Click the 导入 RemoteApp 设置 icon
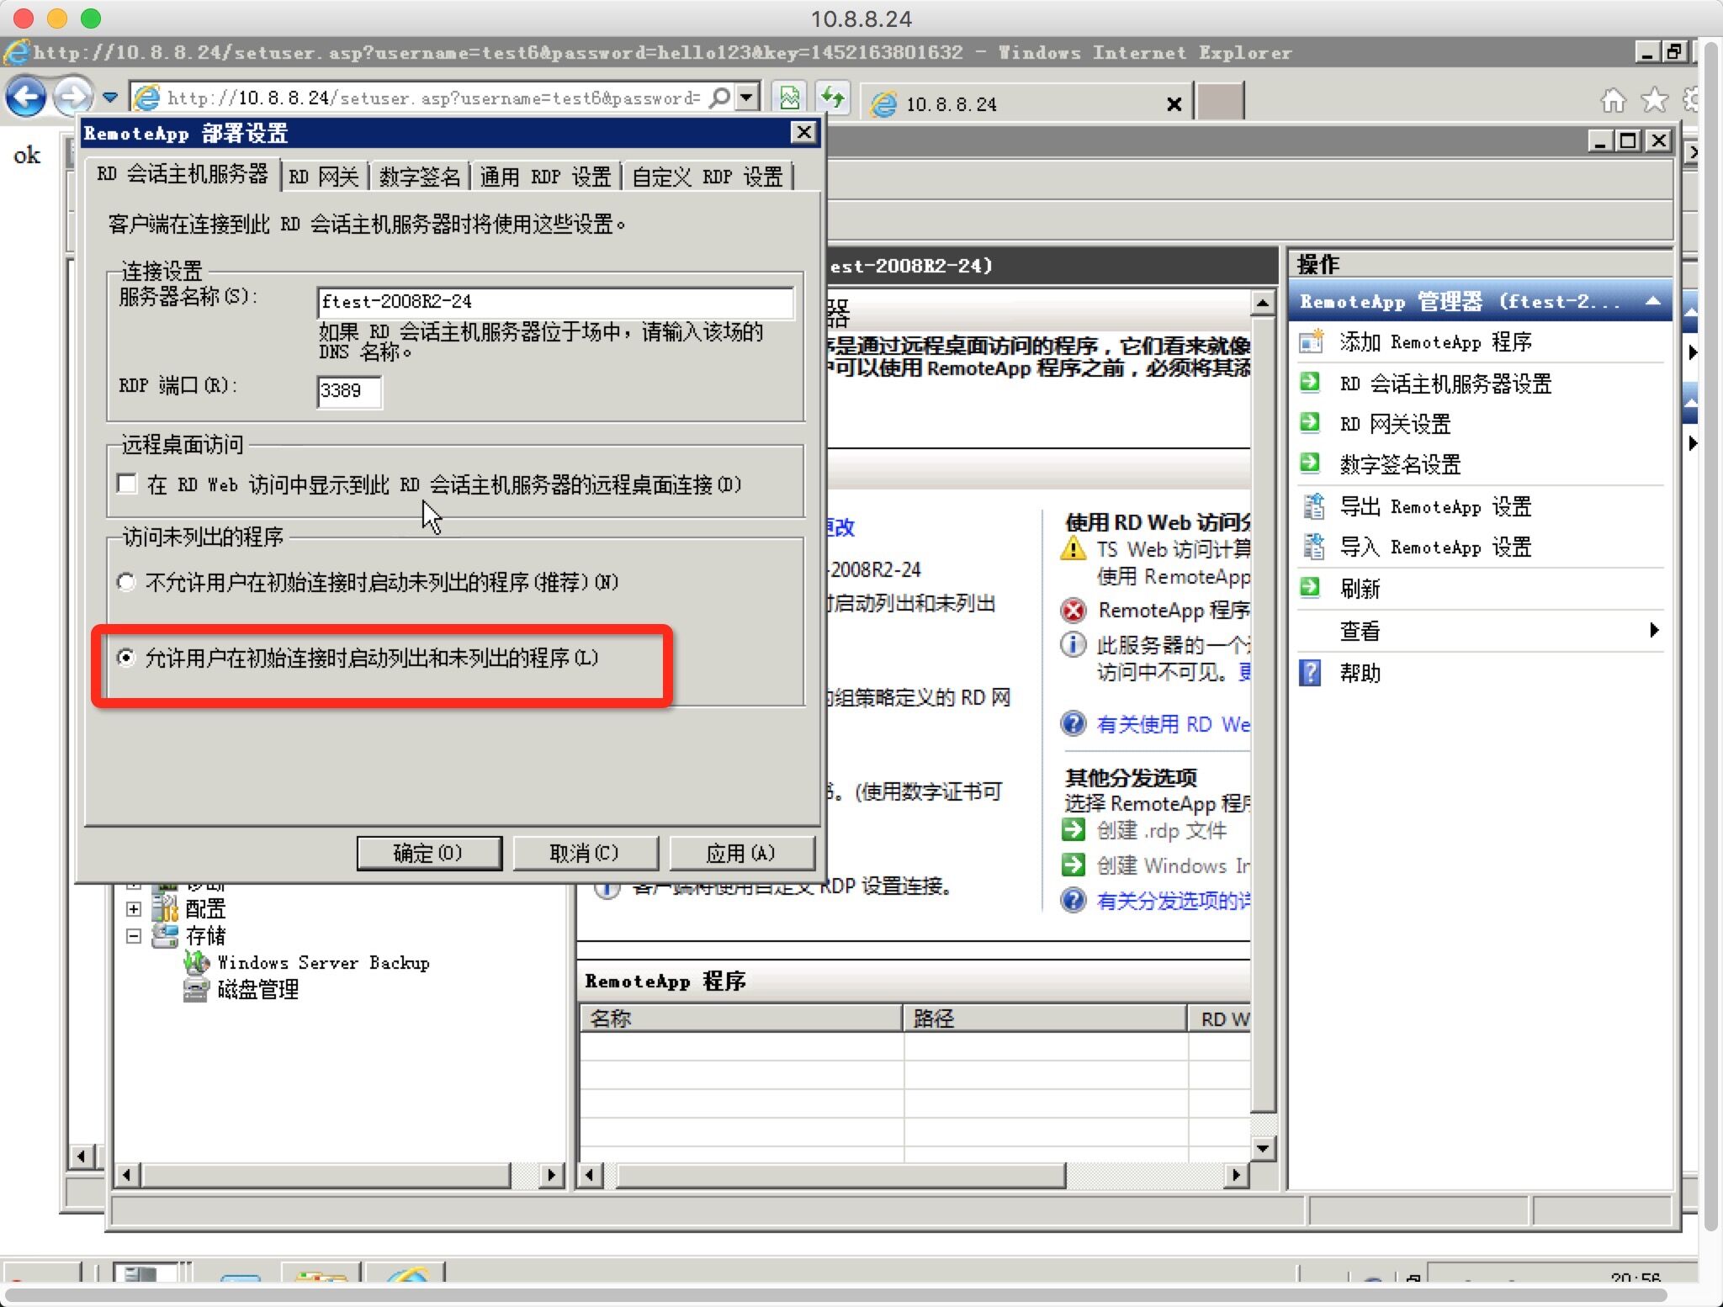1723x1307 pixels. point(1312,547)
